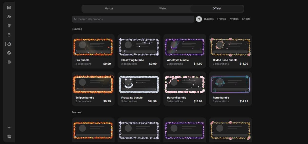Image resolution: width=308 pixels, height=144 pixels.
Task: Open silver butterfly frame in Frames section
Action: [x=139, y=130]
